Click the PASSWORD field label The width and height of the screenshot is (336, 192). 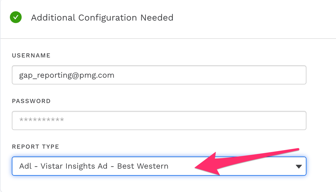[31, 101]
